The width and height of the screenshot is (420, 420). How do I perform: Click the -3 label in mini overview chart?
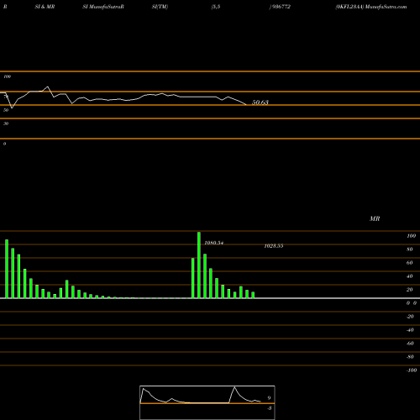[x=269, y=408]
